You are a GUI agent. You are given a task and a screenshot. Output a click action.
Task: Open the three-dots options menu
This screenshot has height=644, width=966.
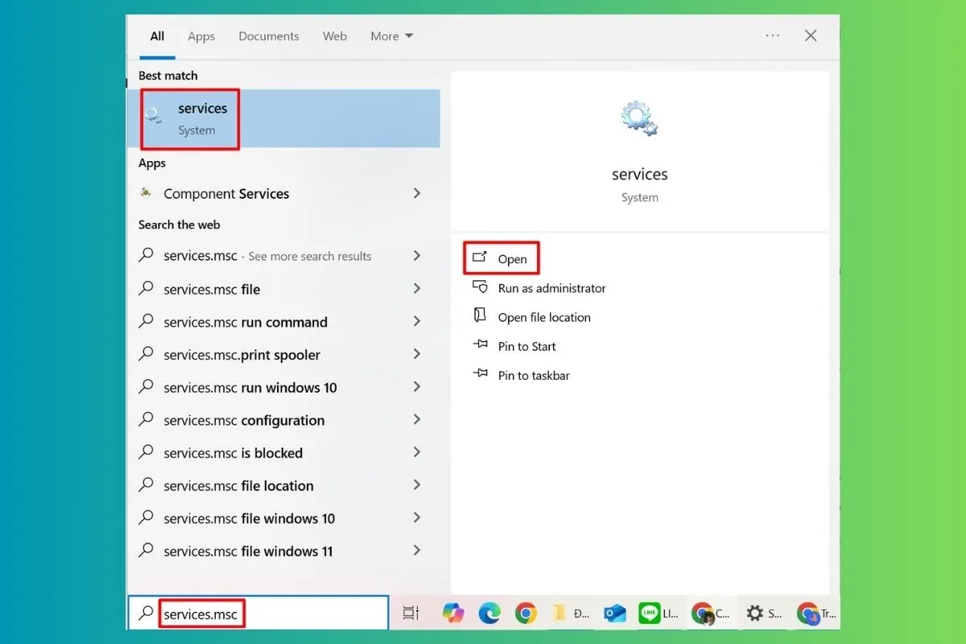pyautogui.click(x=773, y=35)
